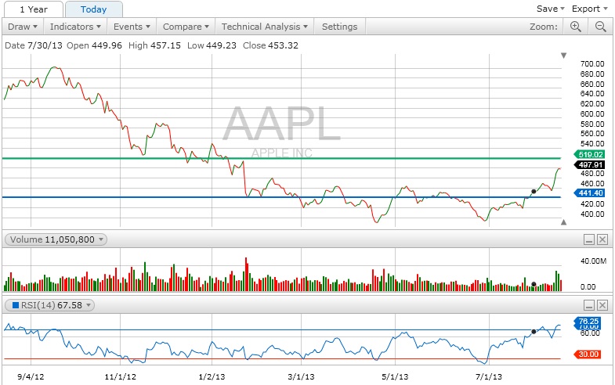This screenshot has width=615, height=385.
Task: Close the Volume panel
Action: click(602, 239)
